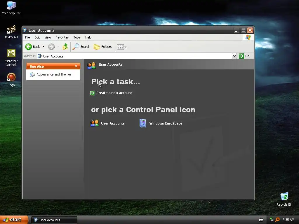Viewport: 299px width, 224px height.
Task: Collapse the See Also panel
Action: [76, 66]
